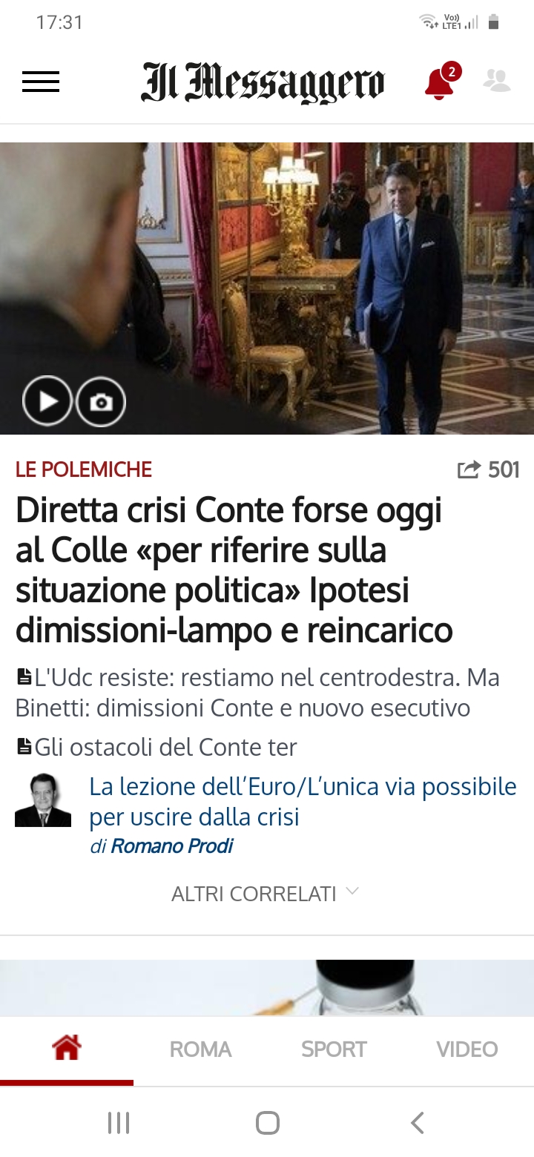Tap the share icon showing 501

469,470
